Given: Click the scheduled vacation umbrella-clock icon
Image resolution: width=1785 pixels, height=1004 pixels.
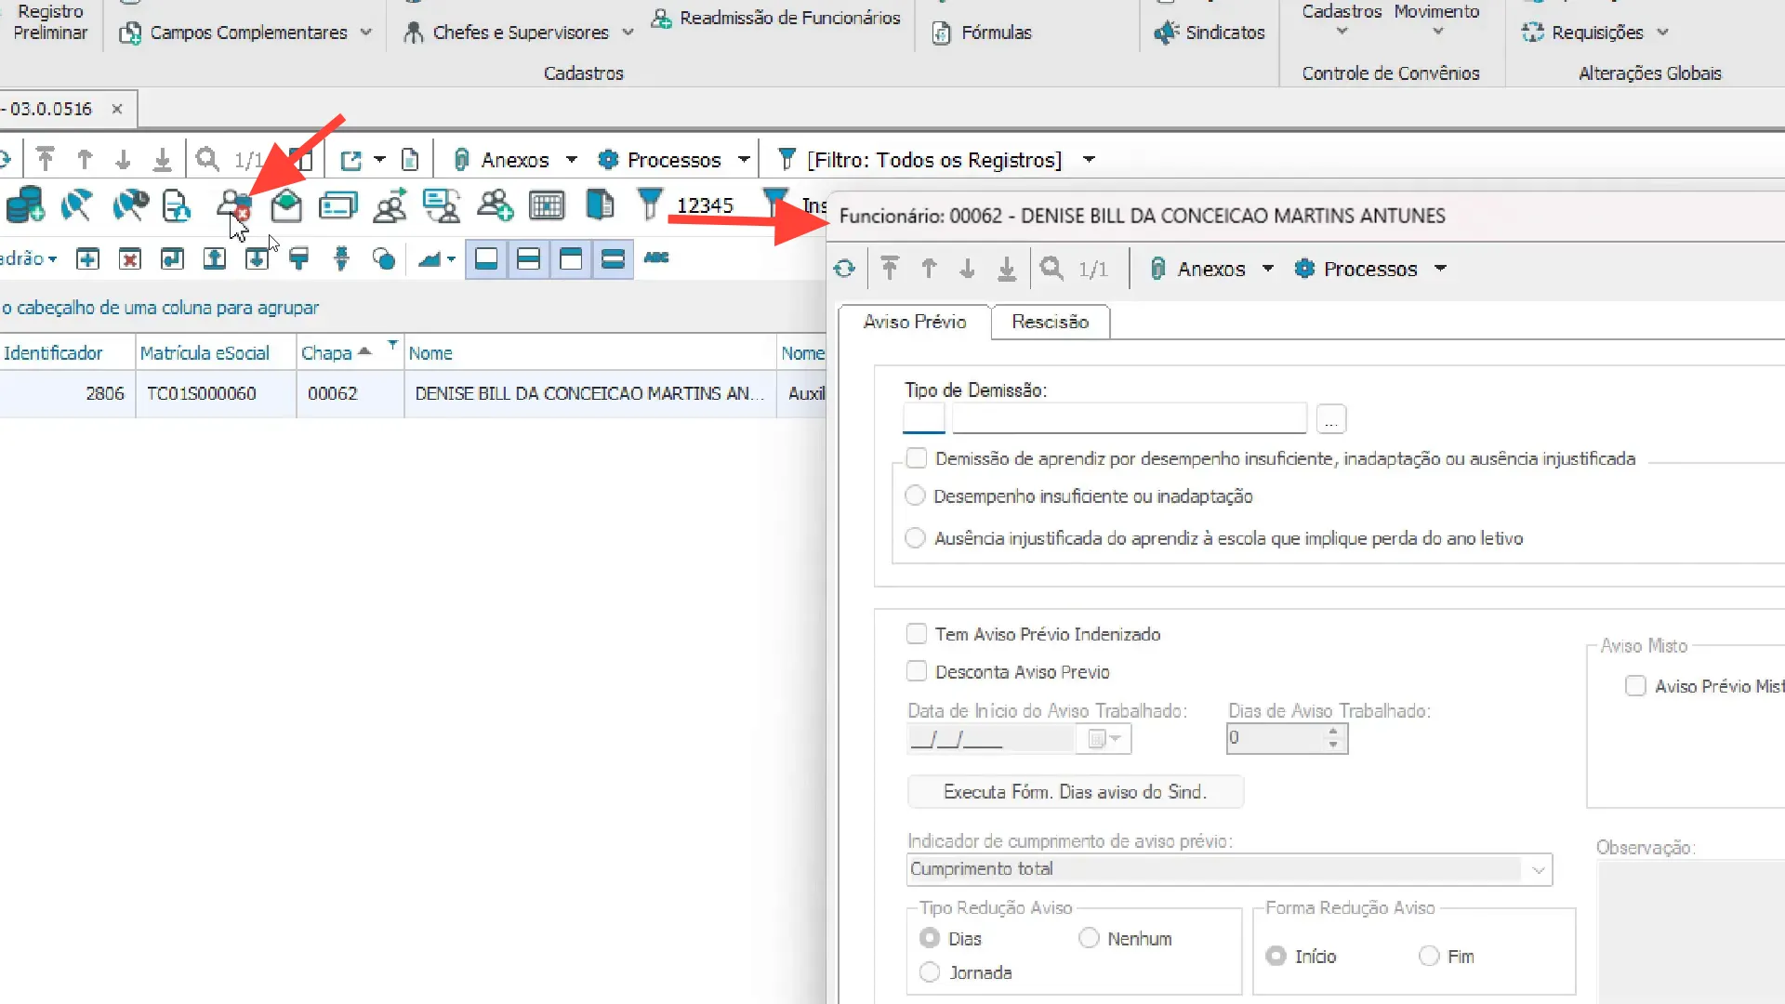Looking at the screenshot, I should (129, 205).
